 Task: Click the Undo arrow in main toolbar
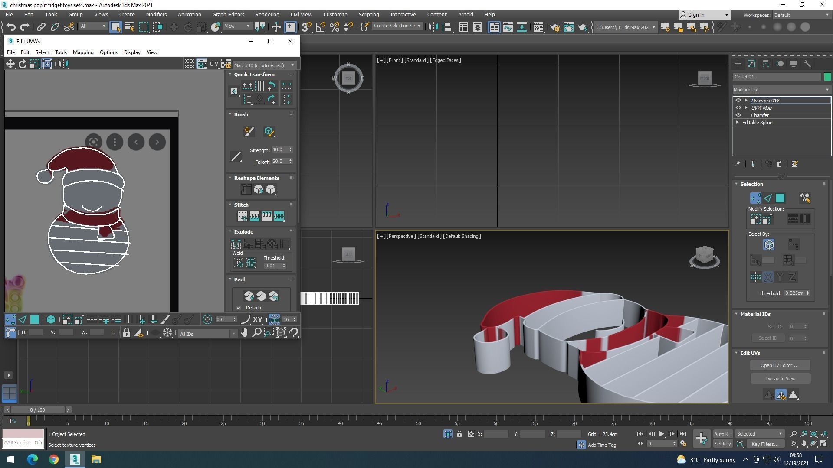pos(10,27)
